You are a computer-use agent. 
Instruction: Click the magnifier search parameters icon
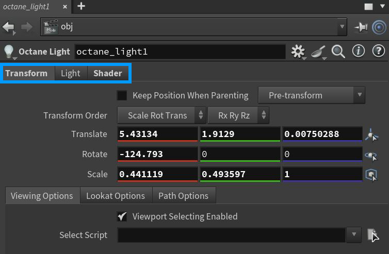[338, 52]
